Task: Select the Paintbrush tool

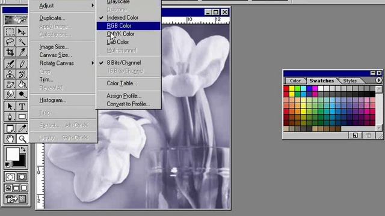Action: [x=22, y=64]
